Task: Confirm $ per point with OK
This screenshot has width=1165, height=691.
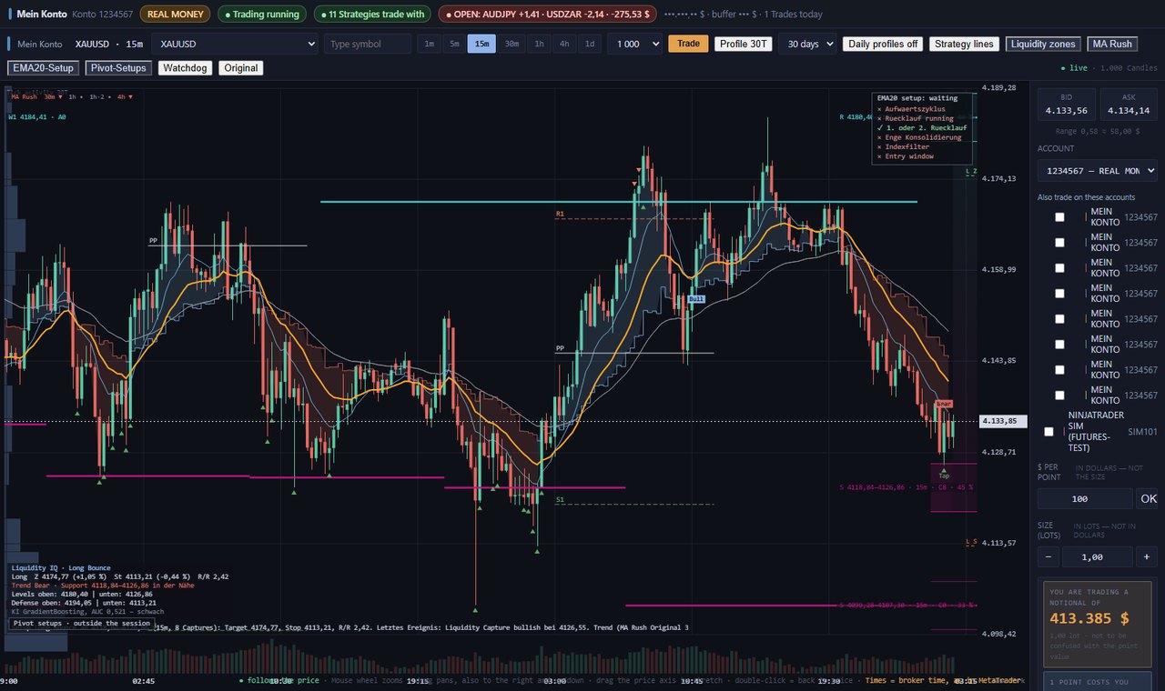Action: 1149,498
